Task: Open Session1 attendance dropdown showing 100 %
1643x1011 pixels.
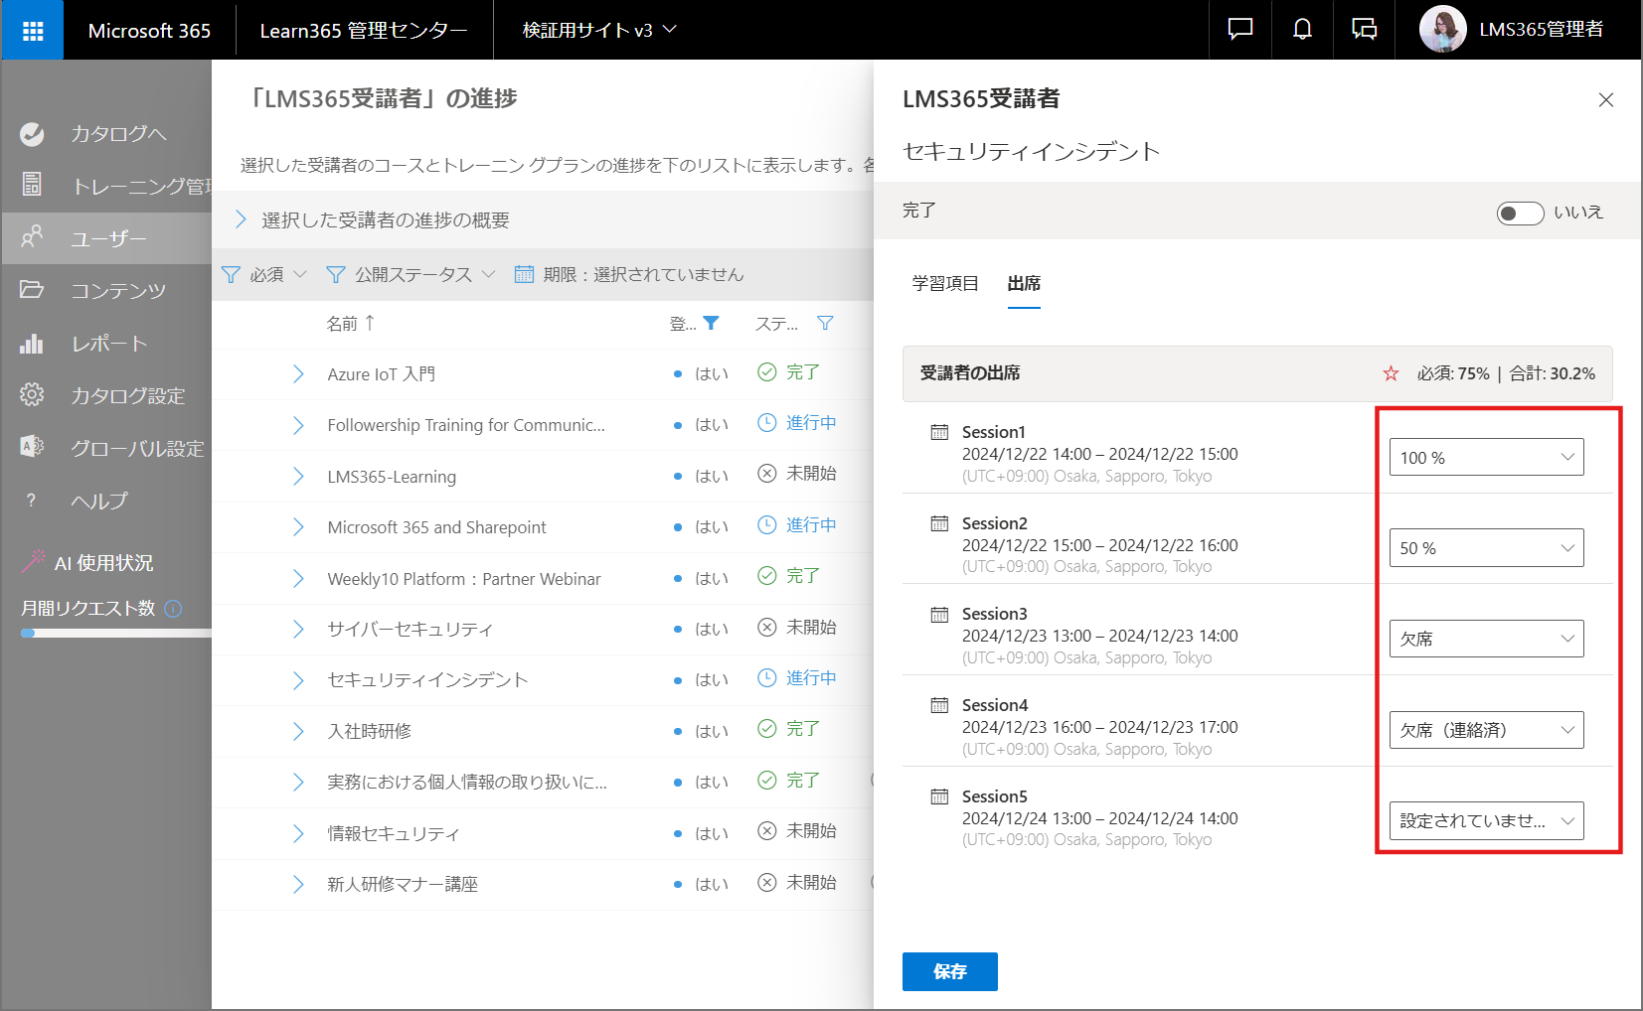Action: [1487, 457]
